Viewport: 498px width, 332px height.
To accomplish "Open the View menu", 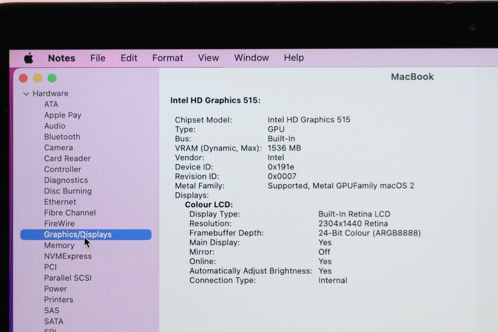I will point(208,58).
